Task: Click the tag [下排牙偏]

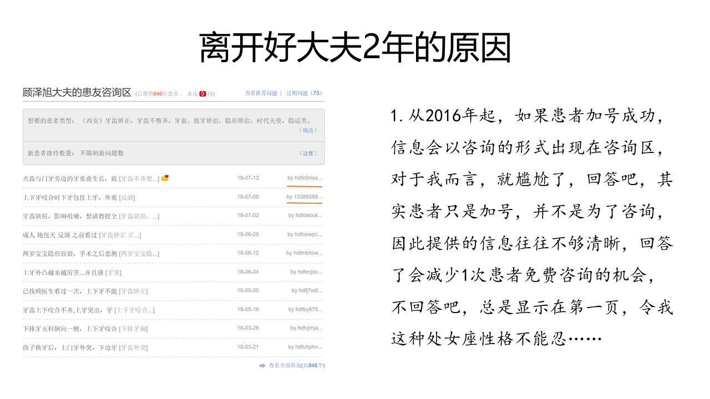Action: point(133,329)
